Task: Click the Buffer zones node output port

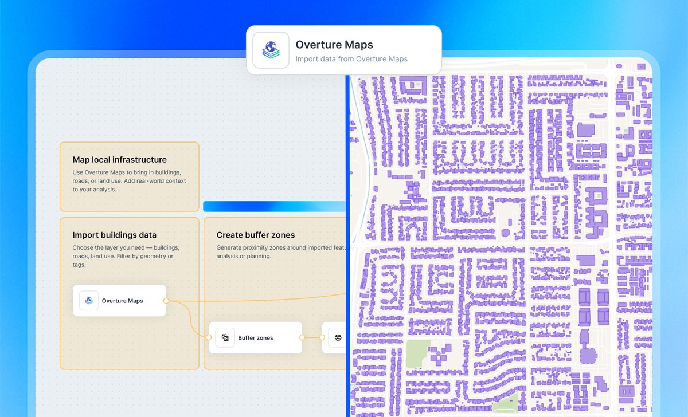Action: tap(302, 337)
